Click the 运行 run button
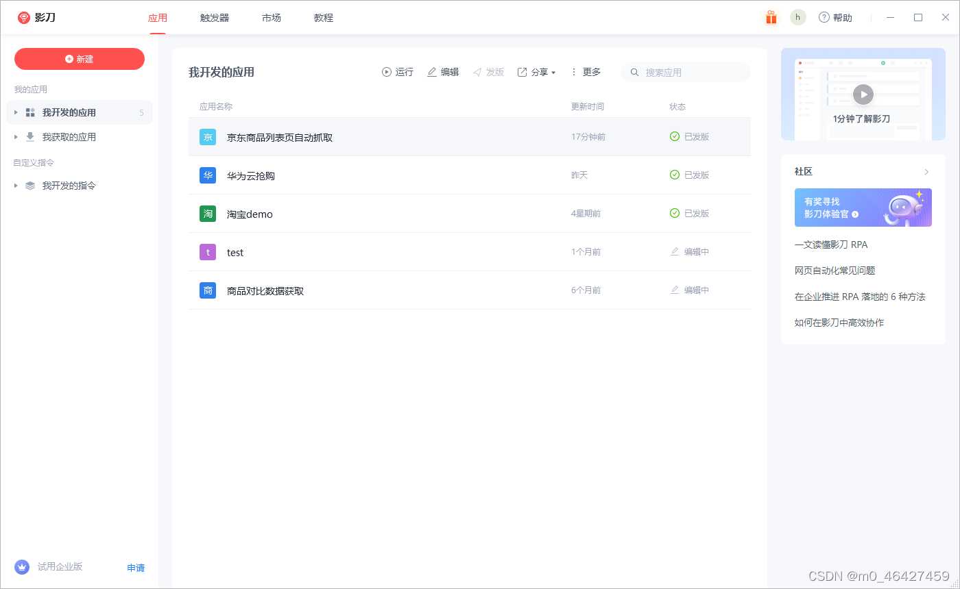Viewport: 960px width, 589px height. 398,72
